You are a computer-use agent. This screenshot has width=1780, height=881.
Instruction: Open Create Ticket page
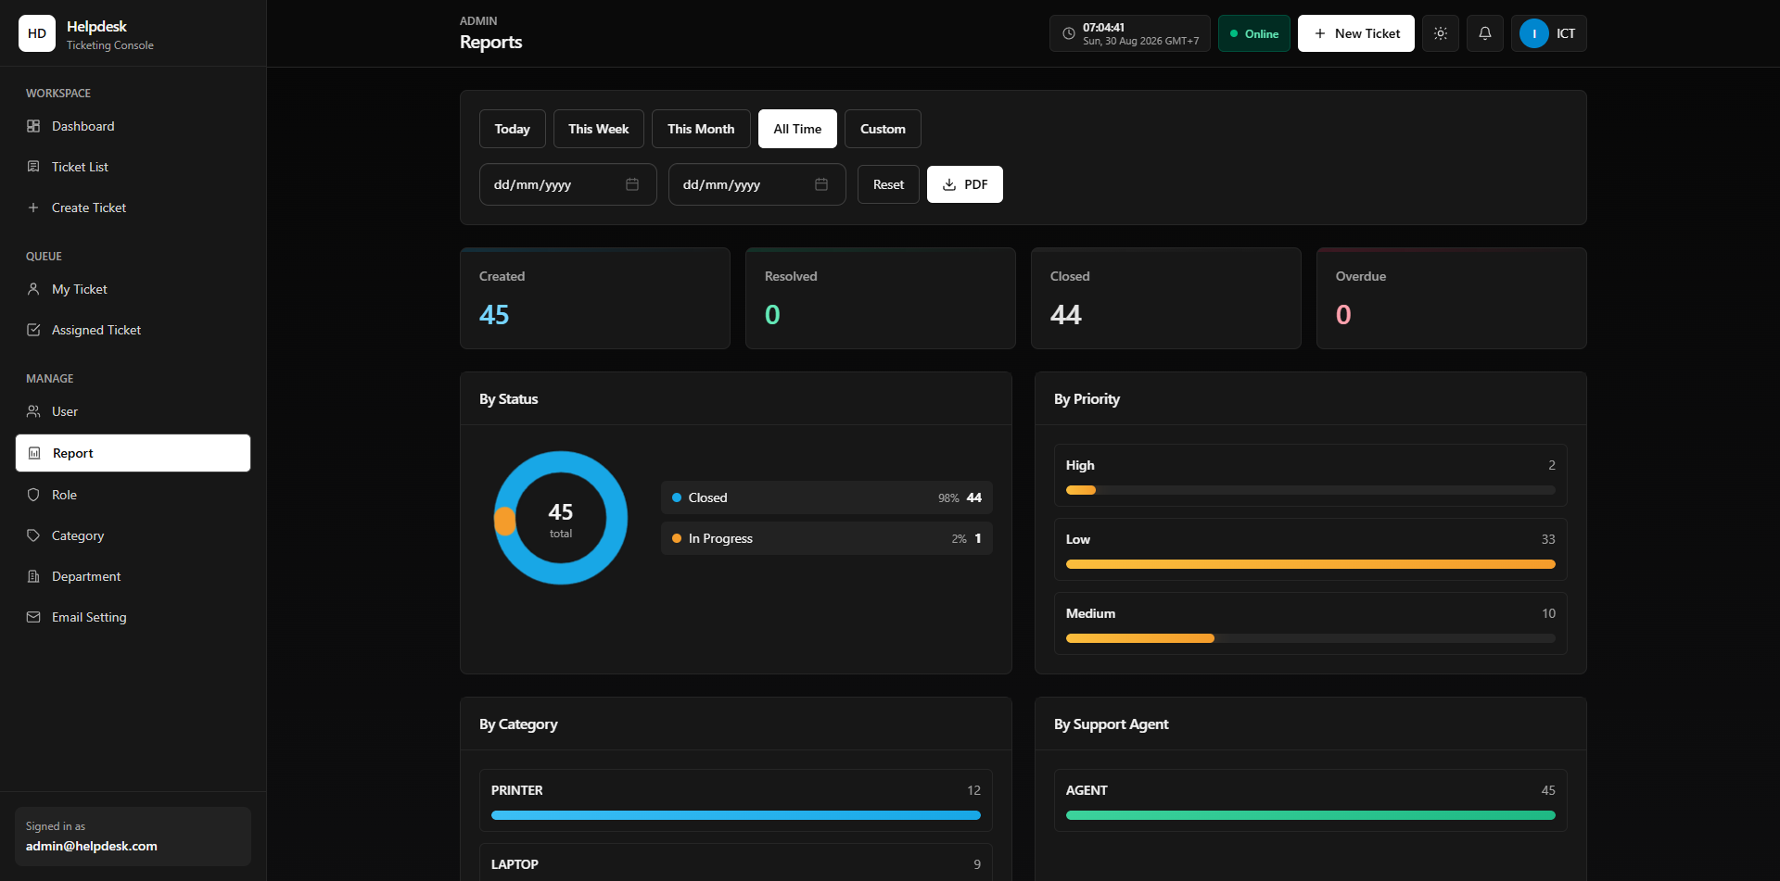133,208
